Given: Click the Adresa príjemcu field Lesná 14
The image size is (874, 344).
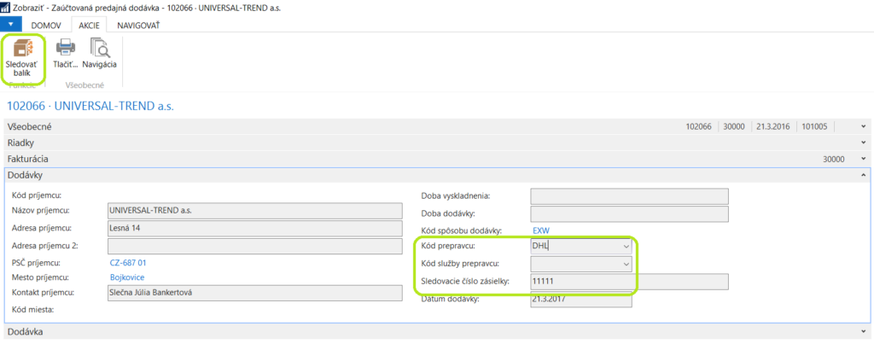Looking at the screenshot, I should (254, 228).
